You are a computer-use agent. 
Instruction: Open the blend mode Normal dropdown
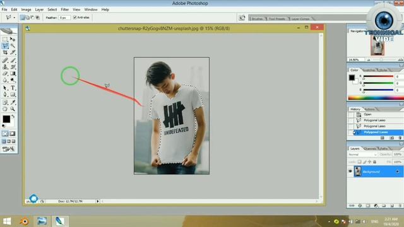362,154
